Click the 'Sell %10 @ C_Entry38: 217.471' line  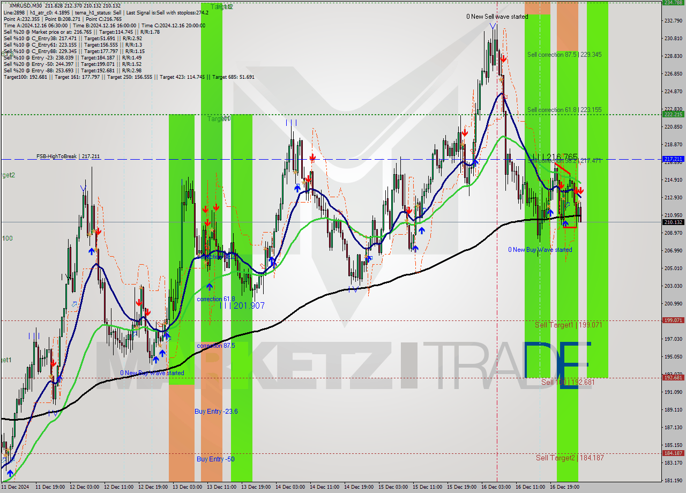click(x=72, y=38)
